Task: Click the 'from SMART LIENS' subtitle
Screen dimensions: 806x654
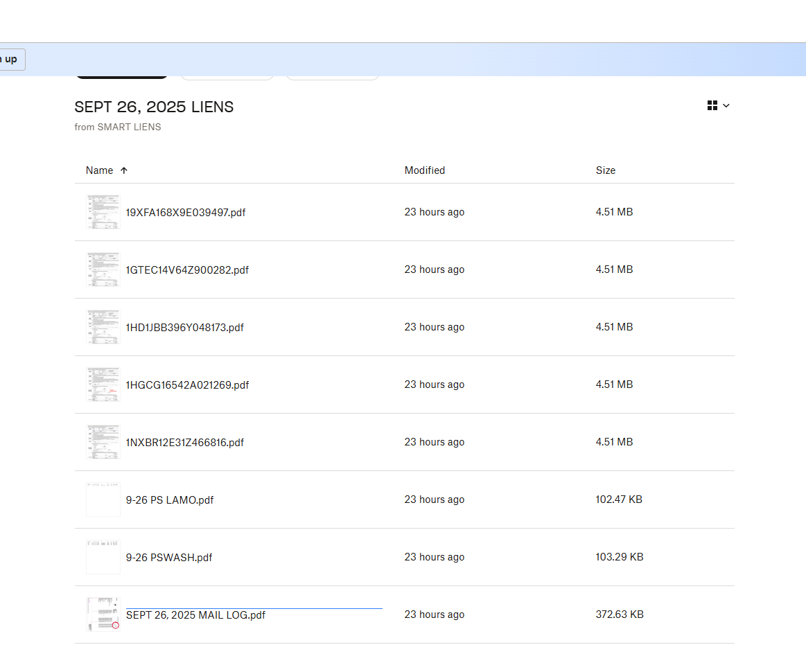Action: 118,127
